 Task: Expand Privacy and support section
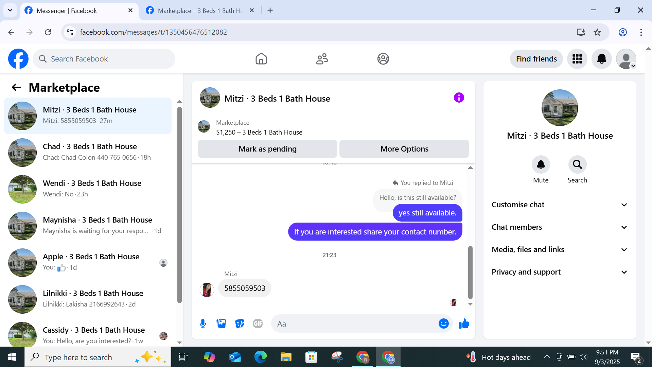click(x=560, y=272)
